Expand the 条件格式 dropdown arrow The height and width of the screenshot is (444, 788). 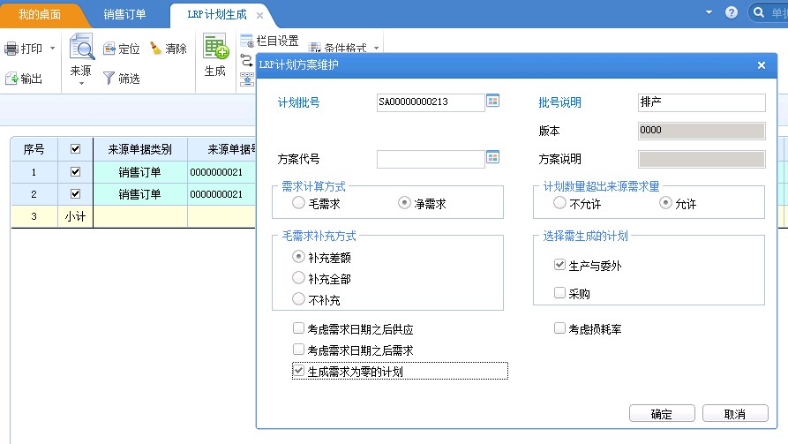[377, 49]
